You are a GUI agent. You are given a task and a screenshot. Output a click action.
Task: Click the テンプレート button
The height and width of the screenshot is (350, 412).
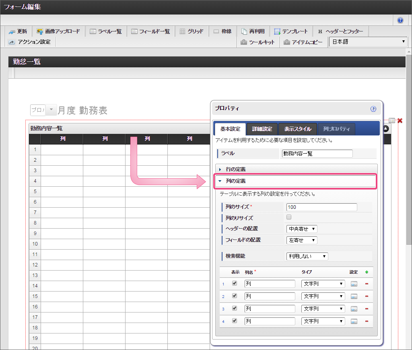[x=291, y=31]
